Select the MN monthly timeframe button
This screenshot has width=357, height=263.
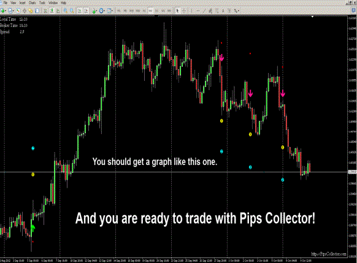[x=169, y=10]
